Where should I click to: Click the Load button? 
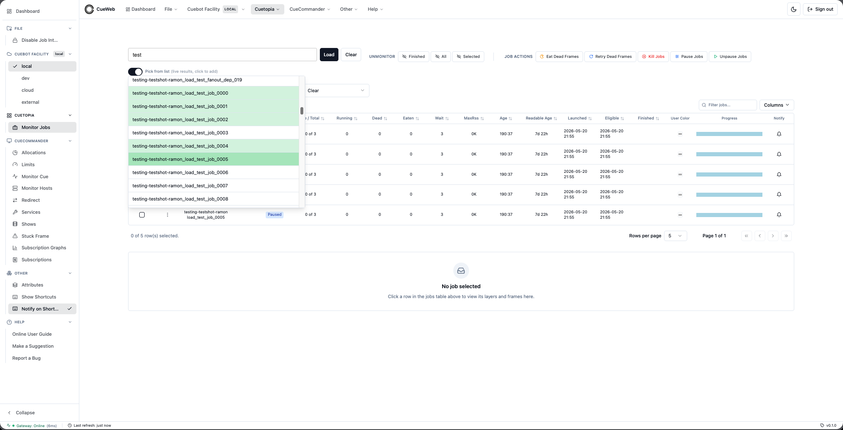(x=329, y=55)
